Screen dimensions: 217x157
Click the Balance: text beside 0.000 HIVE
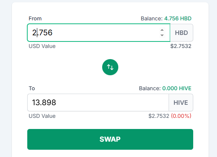150,88
